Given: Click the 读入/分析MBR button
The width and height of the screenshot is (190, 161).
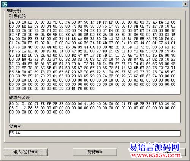Looking at the screenshot, I should tap(26, 152).
